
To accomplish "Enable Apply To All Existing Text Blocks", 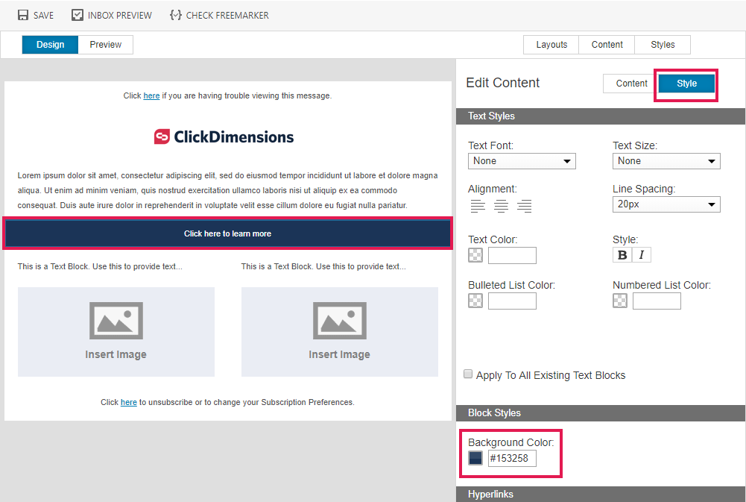I will tap(468, 374).
